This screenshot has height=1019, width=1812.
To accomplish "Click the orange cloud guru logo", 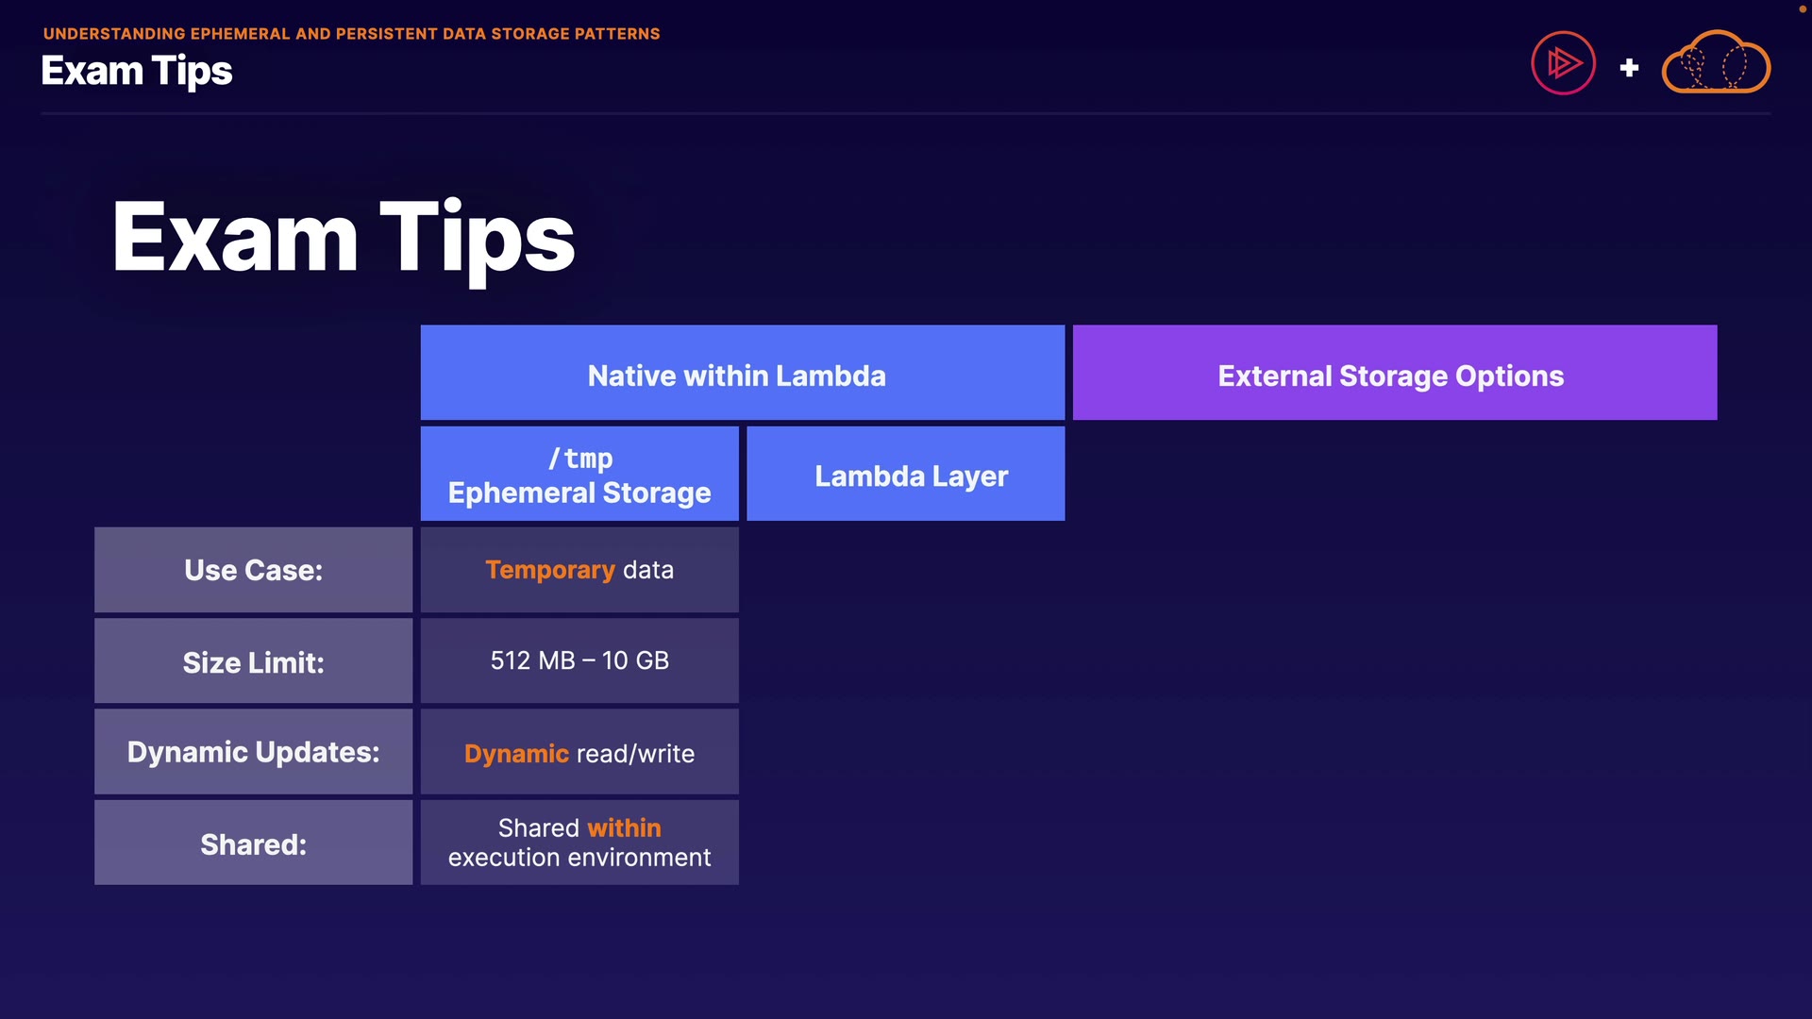I will (x=1716, y=64).
